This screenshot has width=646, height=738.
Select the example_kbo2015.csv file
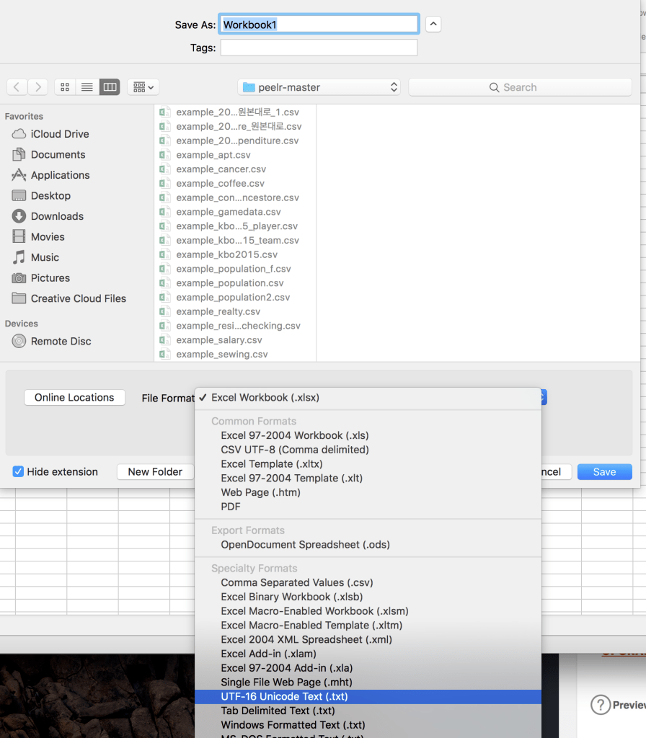pos(226,254)
